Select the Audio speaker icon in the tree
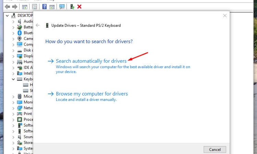The height and width of the screenshot is (154, 257). tap(20, 22)
